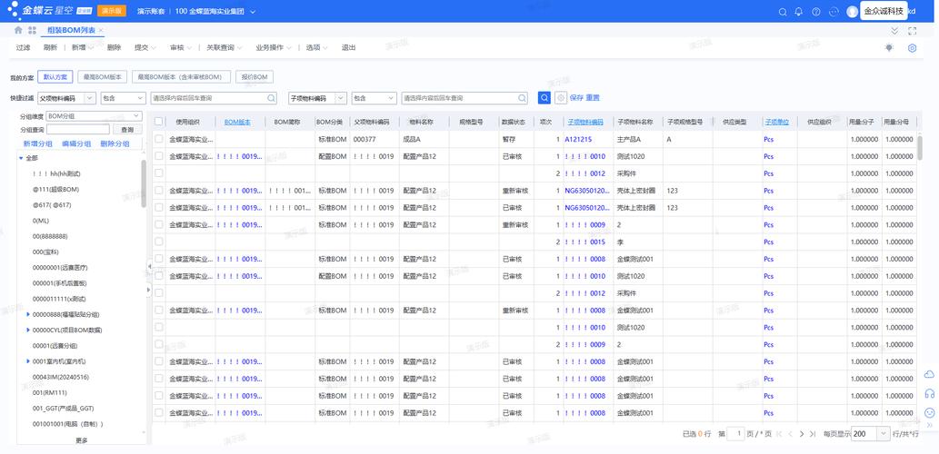Go to the home page icon
Image resolution: width=939 pixels, height=454 pixels.
click(18, 30)
